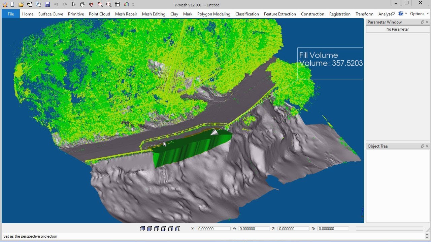
Task: Open the Analyze tab
Action: pyautogui.click(x=385, y=14)
